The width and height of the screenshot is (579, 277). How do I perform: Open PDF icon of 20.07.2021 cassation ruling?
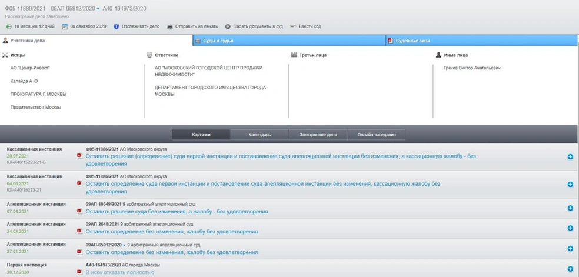[x=79, y=156]
